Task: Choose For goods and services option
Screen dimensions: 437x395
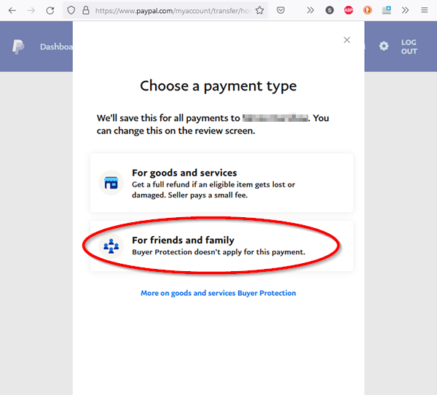Action: tap(221, 183)
